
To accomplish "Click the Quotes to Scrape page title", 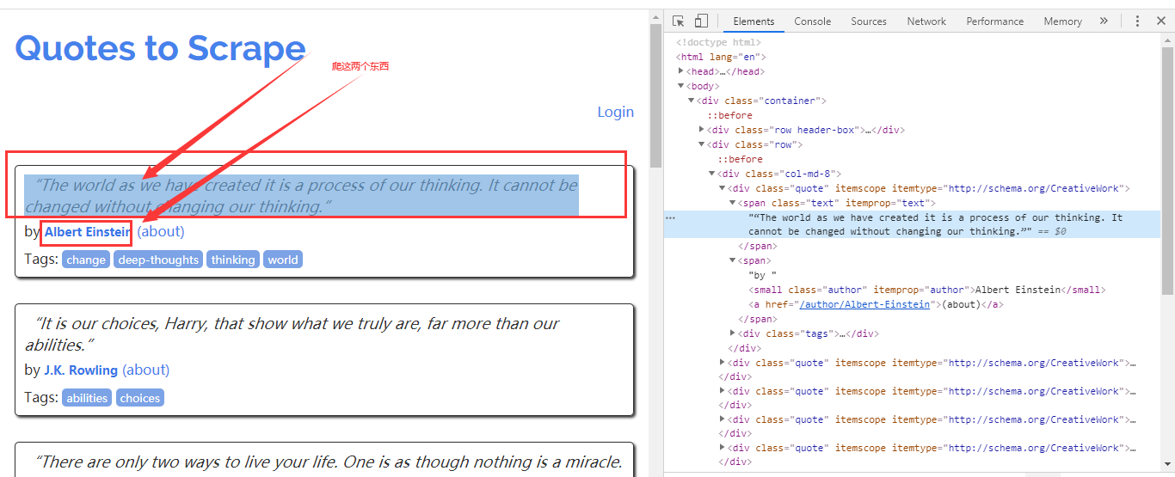I will [x=161, y=49].
